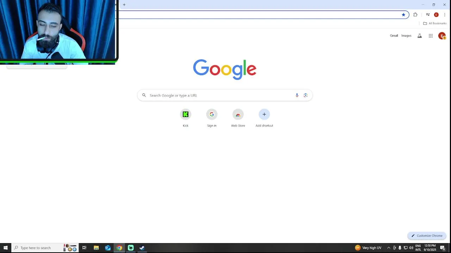Click Add shortcut button
This screenshot has height=253, width=451.
tap(264, 118)
